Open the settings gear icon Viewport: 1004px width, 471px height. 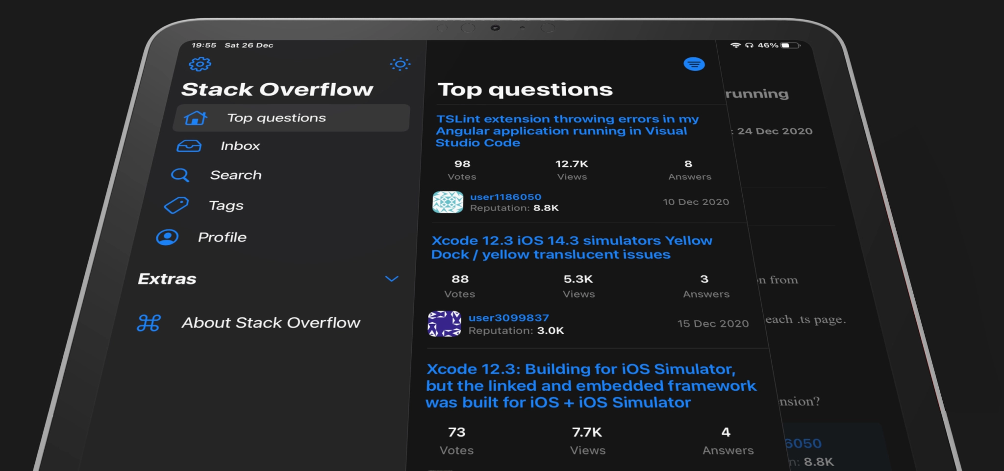200,64
